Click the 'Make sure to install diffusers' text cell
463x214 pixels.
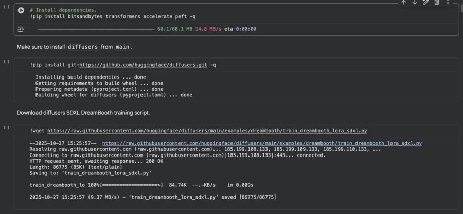(x=75, y=47)
